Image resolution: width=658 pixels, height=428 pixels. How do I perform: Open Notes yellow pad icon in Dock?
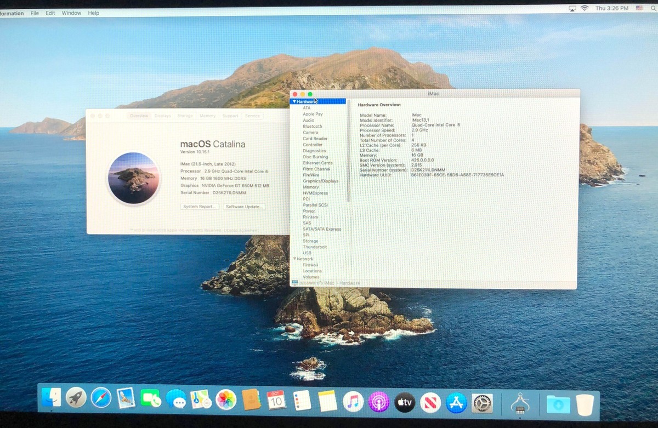(327, 401)
